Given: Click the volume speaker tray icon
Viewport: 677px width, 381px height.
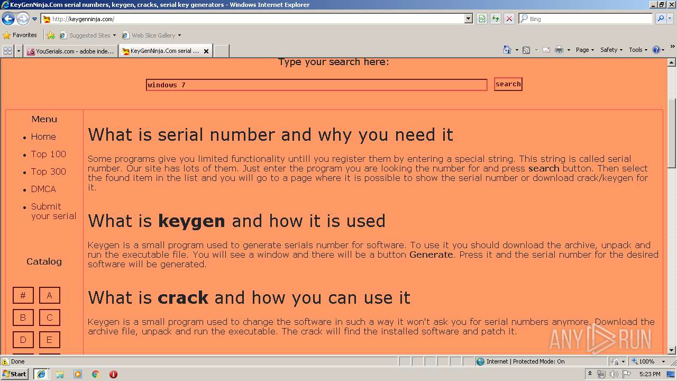Looking at the screenshot, I should [x=614, y=374].
